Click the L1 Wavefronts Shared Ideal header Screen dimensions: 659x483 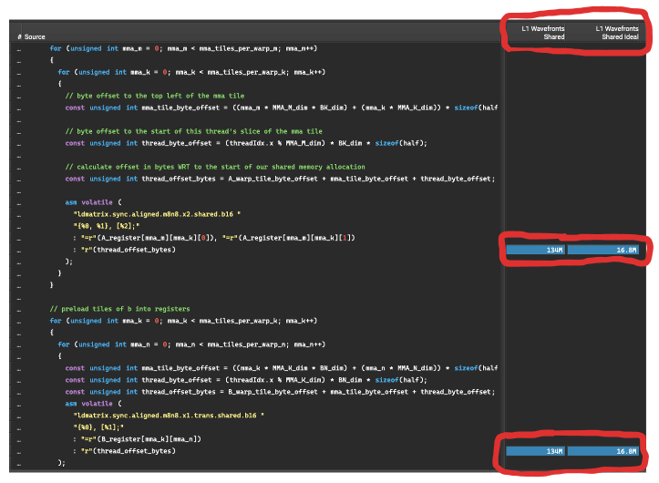(617, 33)
